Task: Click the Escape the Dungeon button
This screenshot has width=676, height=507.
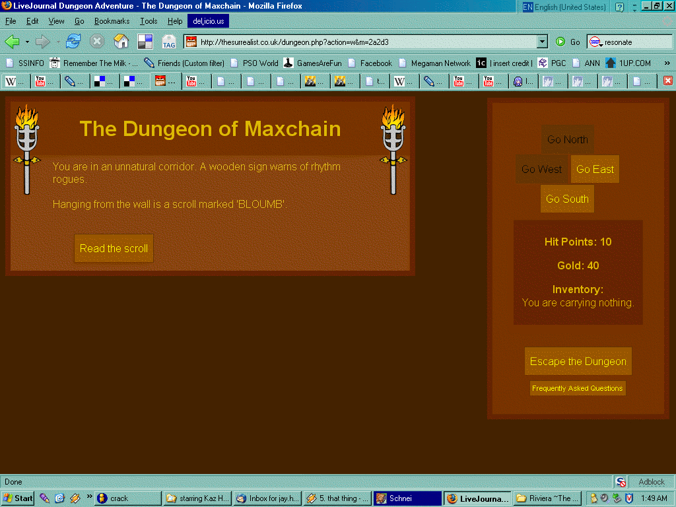Action: click(578, 361)
